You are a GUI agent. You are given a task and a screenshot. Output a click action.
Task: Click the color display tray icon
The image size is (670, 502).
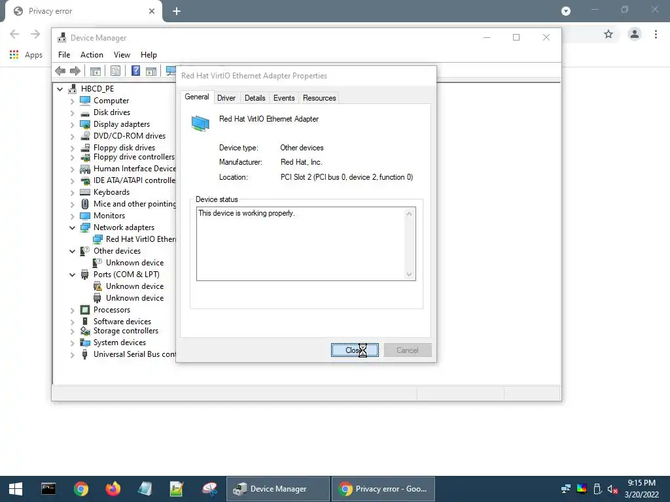coord(582,489)
